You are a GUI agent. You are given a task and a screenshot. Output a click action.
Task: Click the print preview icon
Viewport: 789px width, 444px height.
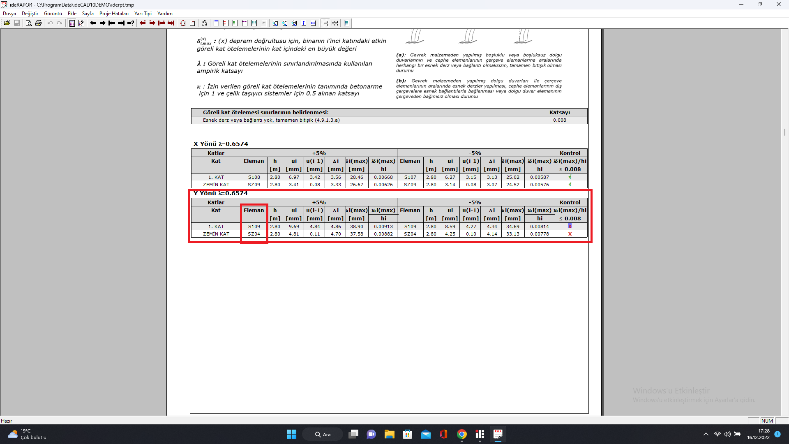(29, 23)
